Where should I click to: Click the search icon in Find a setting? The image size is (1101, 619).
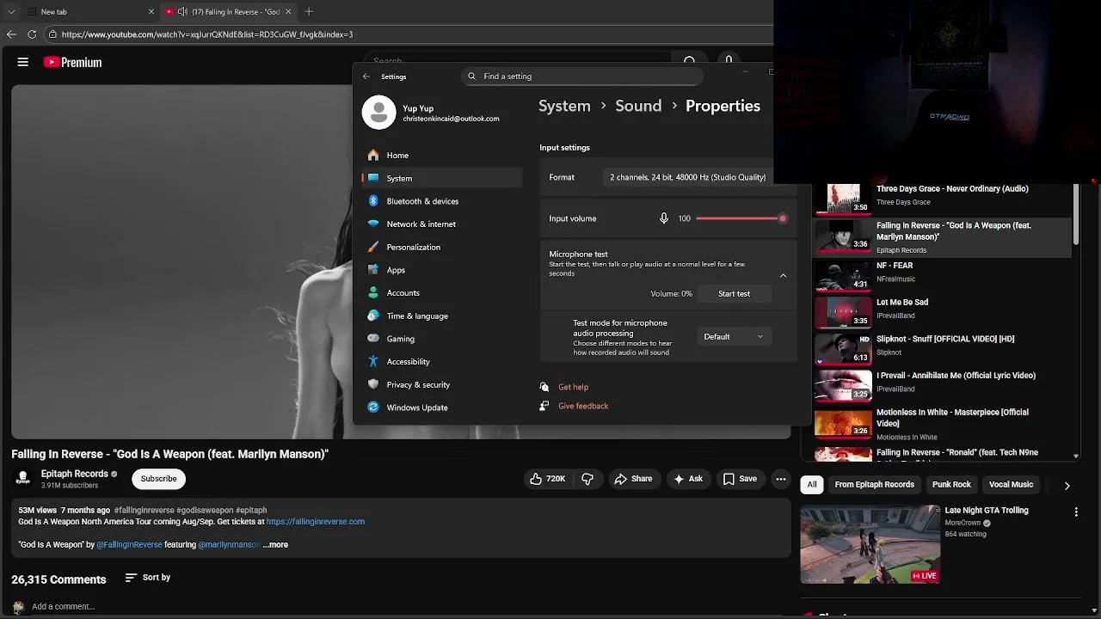coord(471,77)
